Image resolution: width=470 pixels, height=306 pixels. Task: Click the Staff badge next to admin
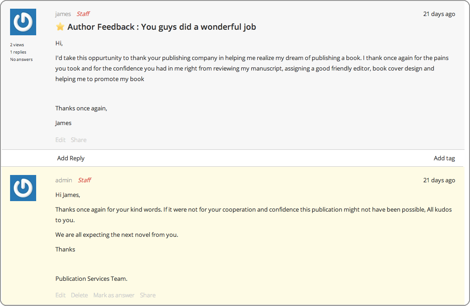coord(85,180)
